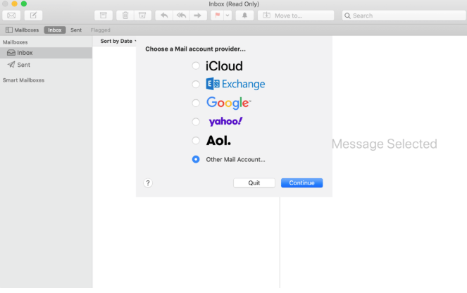This screenshot has width=467, height=293.
Task: Select the Sent favorites tab
Action: tap(76, 30)
